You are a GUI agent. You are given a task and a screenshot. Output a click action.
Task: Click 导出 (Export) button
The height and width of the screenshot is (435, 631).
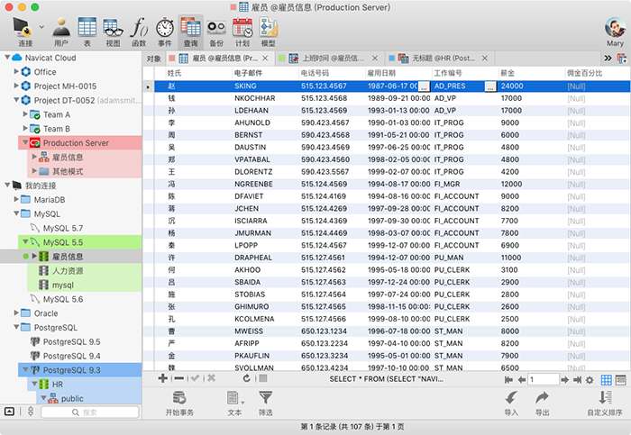pyautogui.click(x=542, y=403)
